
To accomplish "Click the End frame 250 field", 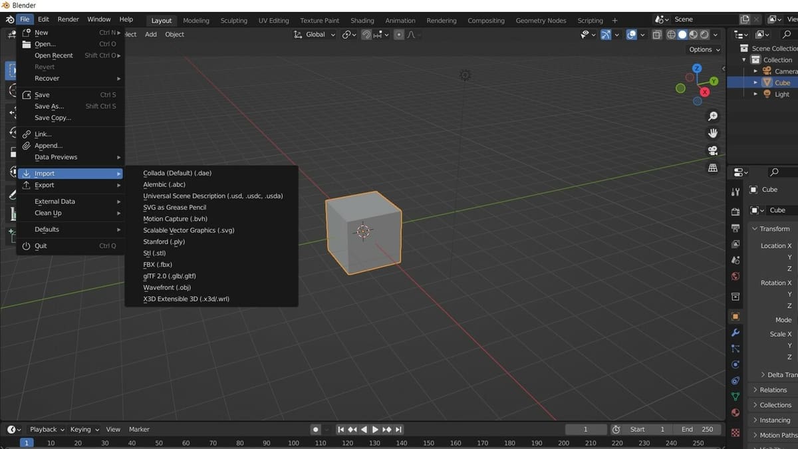I will [697, 429].
